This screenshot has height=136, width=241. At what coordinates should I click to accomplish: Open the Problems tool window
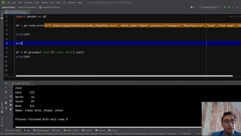[87, 130]
